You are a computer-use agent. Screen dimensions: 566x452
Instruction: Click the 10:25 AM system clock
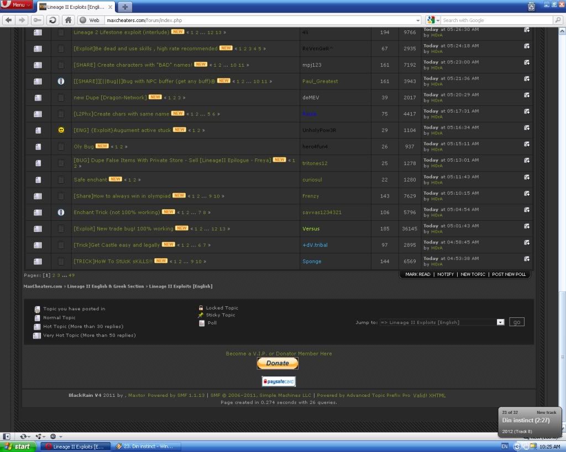(x=550, y=447)
